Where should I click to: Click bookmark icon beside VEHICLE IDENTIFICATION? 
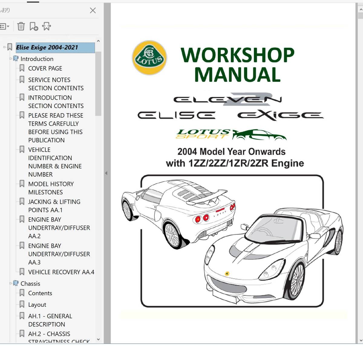22,149
